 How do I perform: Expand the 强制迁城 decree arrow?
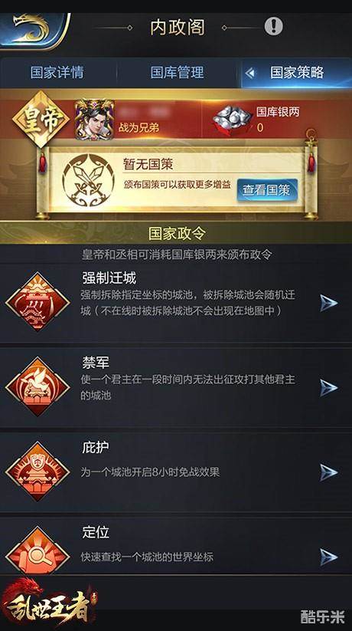[328, 303]
